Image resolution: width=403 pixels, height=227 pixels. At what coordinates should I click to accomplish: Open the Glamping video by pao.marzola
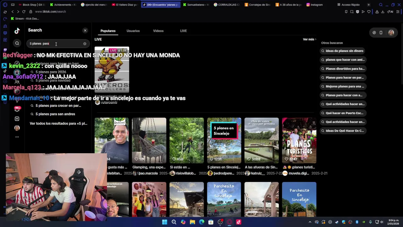click(149, 141)
